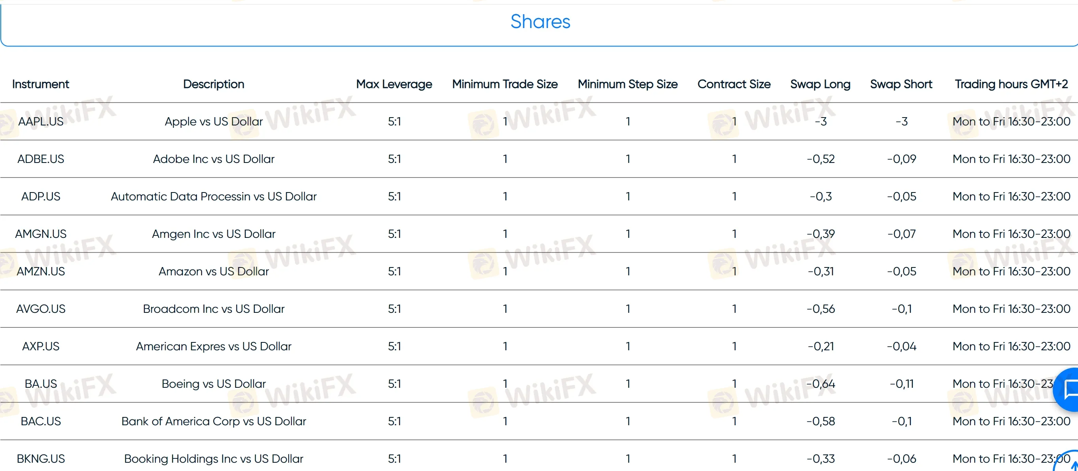Select the BKNG.US instrument cell

[41, 459]
